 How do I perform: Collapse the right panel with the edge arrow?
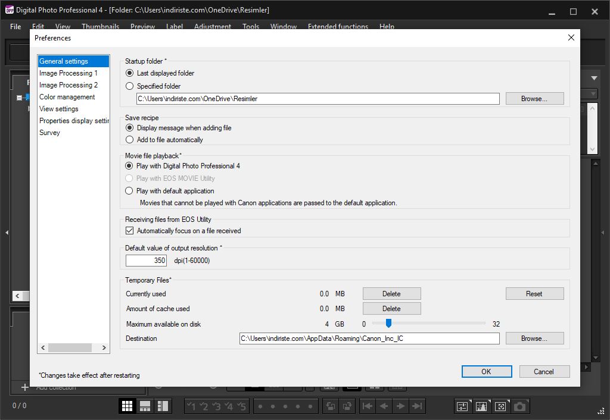pyautogui.click(x=603, y=233)
